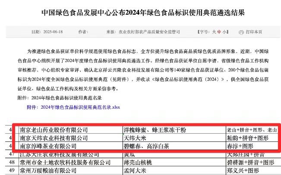The width and height of the screenshot is (281, 175).
Task: Select cell 孟河大米
Action: (x=174, y=171)
